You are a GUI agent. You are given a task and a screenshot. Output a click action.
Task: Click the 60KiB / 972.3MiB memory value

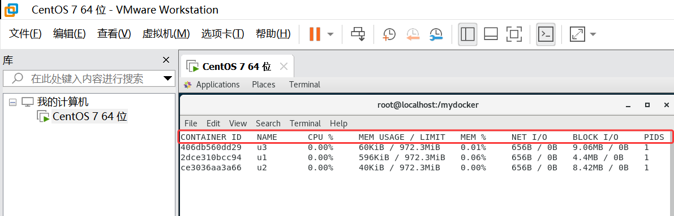click(x=400, y=147)
